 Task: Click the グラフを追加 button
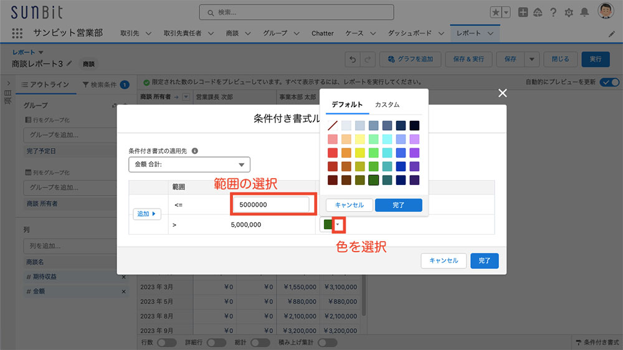(410, 59)
